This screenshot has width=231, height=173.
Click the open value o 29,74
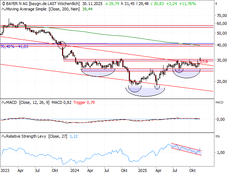pos(112,4)
